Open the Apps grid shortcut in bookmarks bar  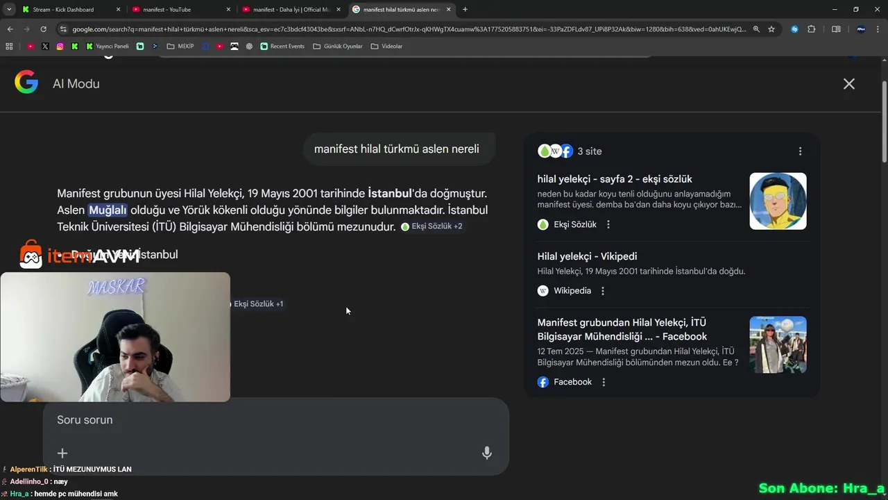9,47
